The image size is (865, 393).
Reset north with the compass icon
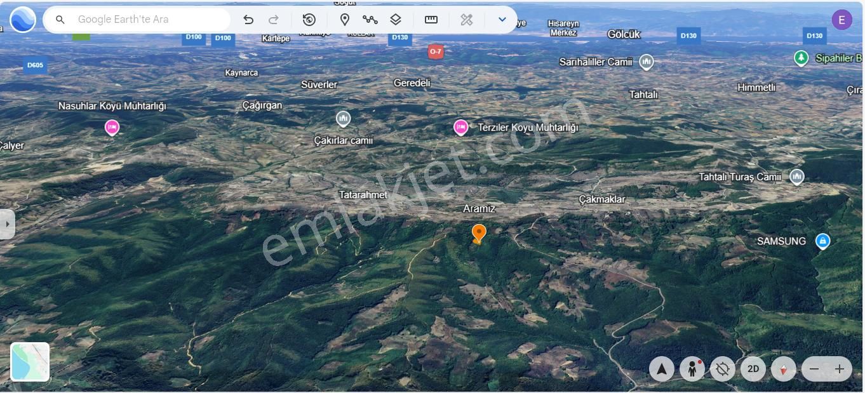(x=661, y=368)
